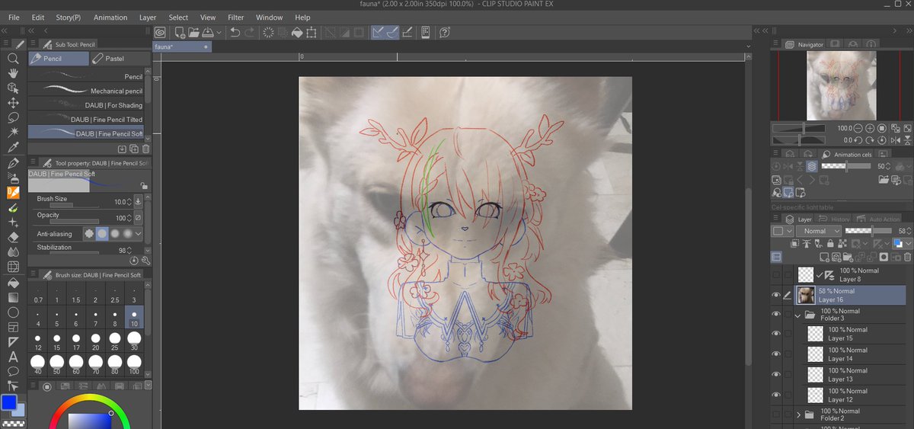914x429 pixels.
Task: Adjust the layer opacity slider
Action: 870,230
